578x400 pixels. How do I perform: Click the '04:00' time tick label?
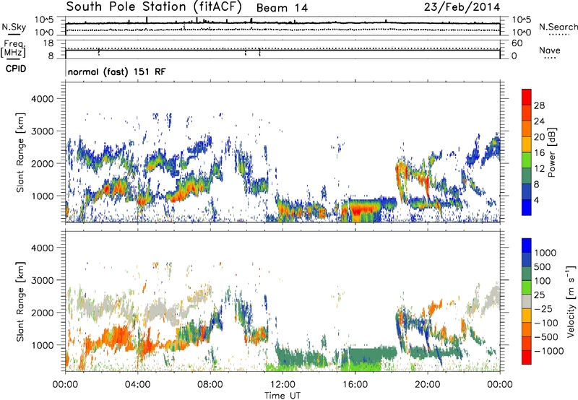click(137, 385)
